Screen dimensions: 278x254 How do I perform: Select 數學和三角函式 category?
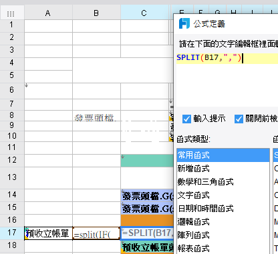coord(223,182)
